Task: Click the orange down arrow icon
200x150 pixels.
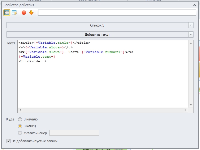Action: point(31,13)
